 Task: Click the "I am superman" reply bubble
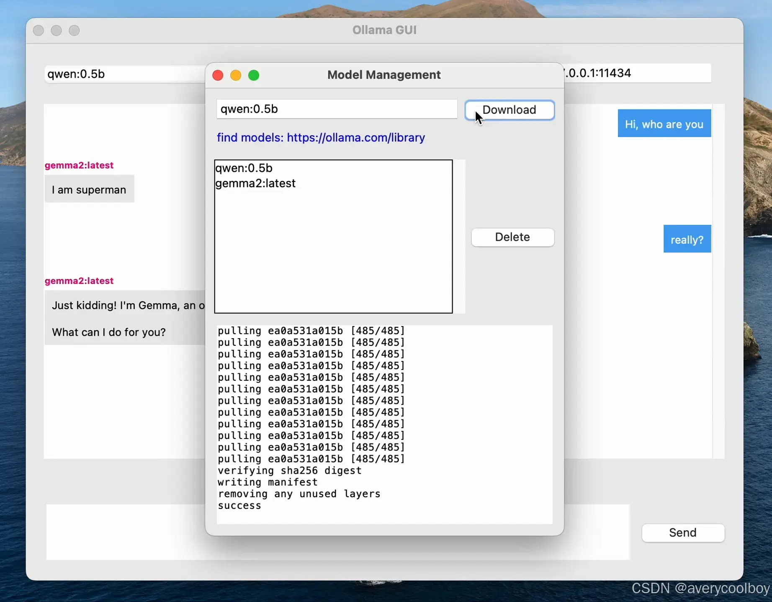pos(89,189)
